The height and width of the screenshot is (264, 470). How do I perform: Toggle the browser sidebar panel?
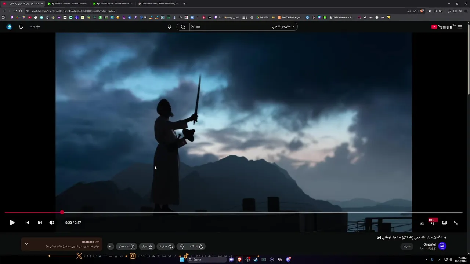455,11
